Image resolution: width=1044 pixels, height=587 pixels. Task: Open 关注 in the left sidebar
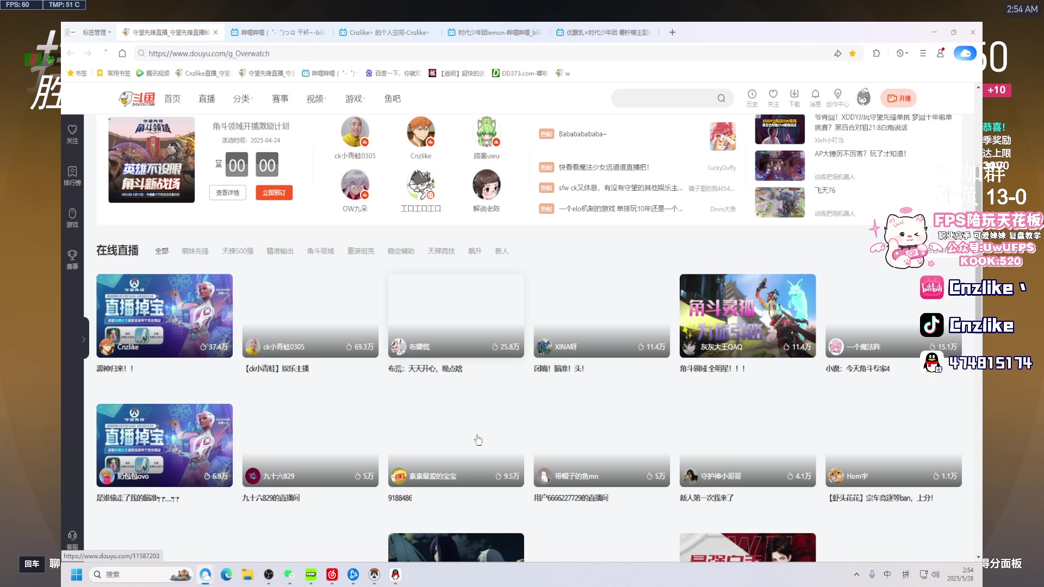click(x=72, y=134)
